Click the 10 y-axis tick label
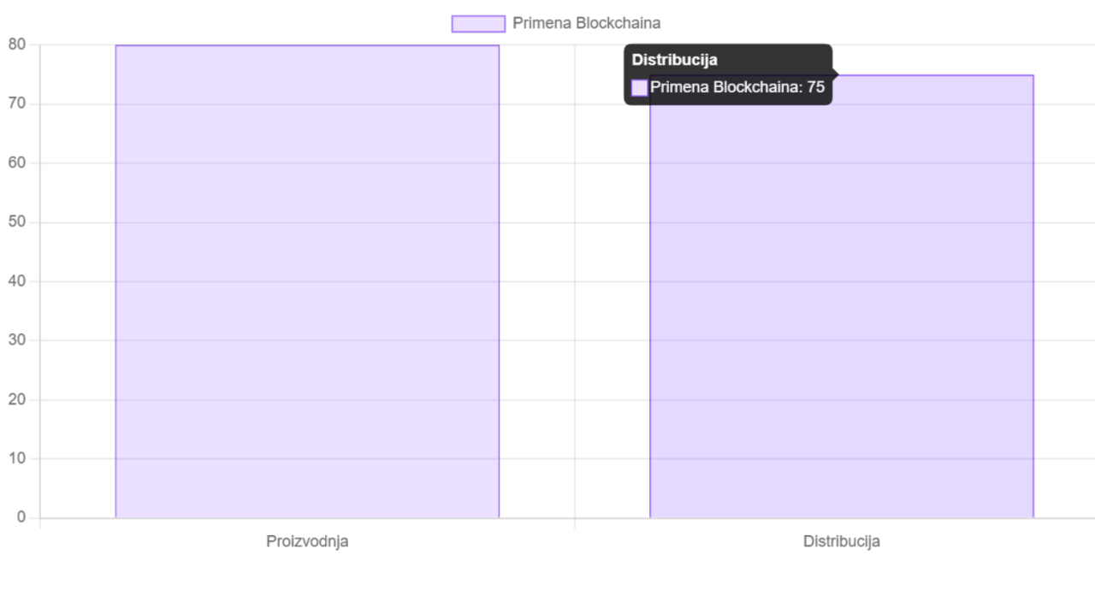 tap(18, 458)
